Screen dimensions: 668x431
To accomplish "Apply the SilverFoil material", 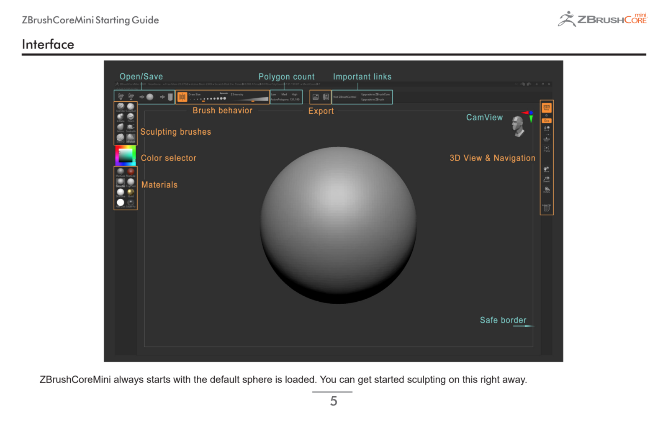I will (131, 203).
